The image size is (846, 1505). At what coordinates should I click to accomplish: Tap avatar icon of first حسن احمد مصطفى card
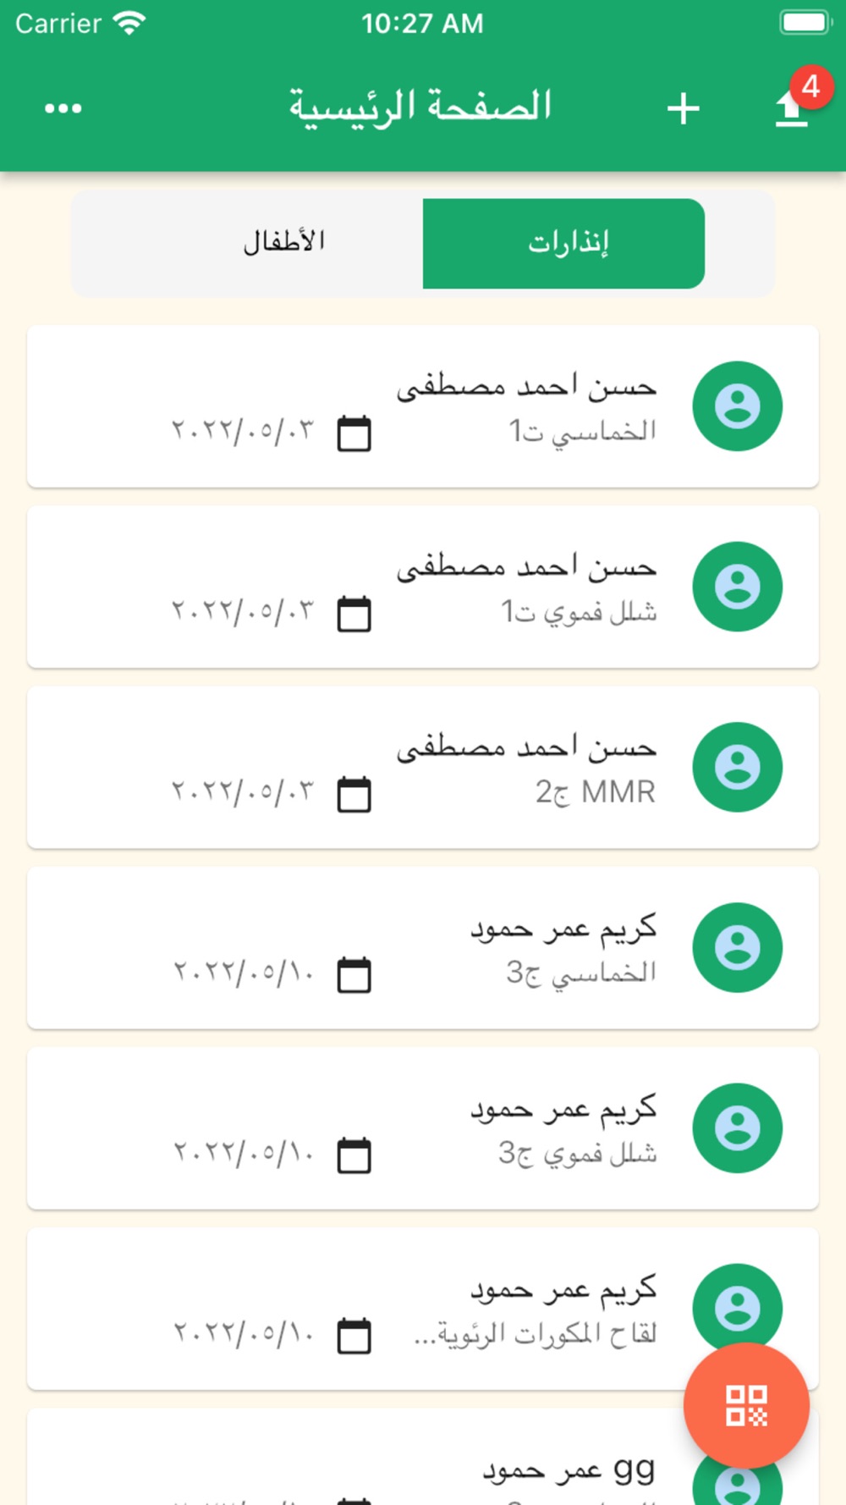pos(737,406)
